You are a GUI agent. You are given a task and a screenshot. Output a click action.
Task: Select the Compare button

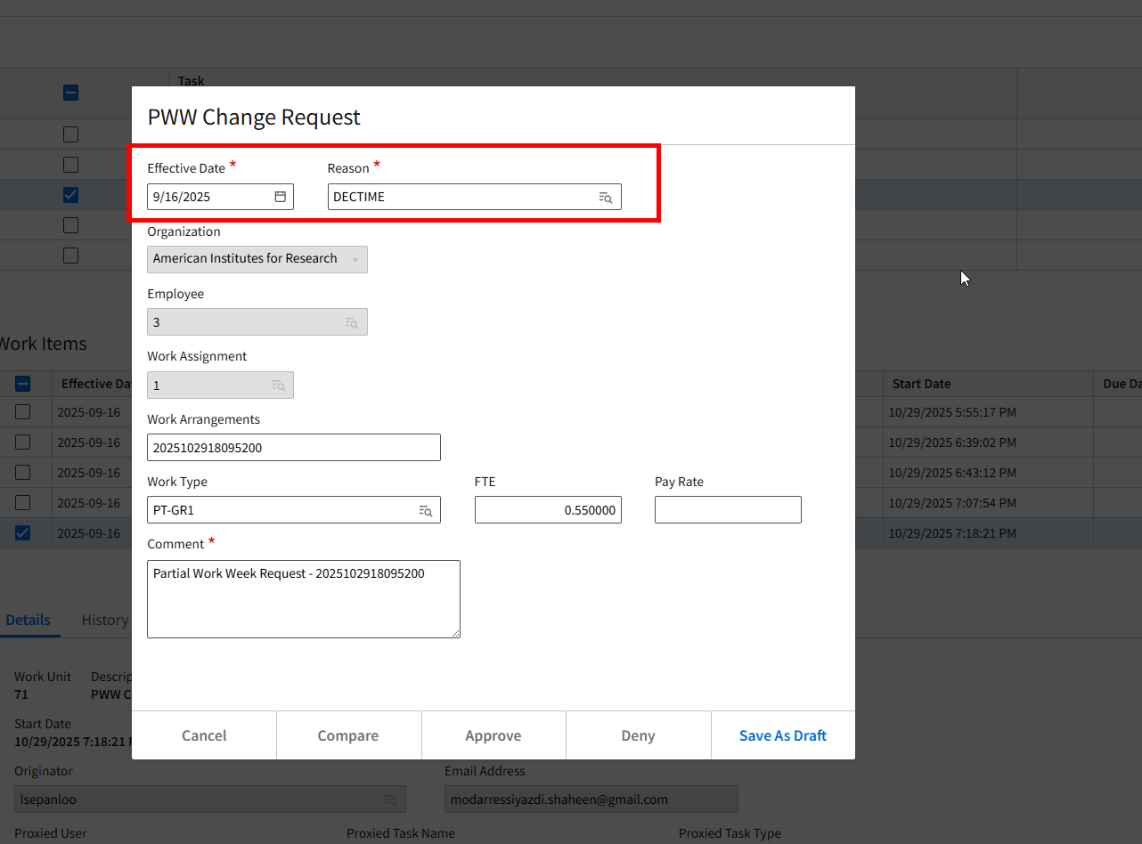point(348,735)
